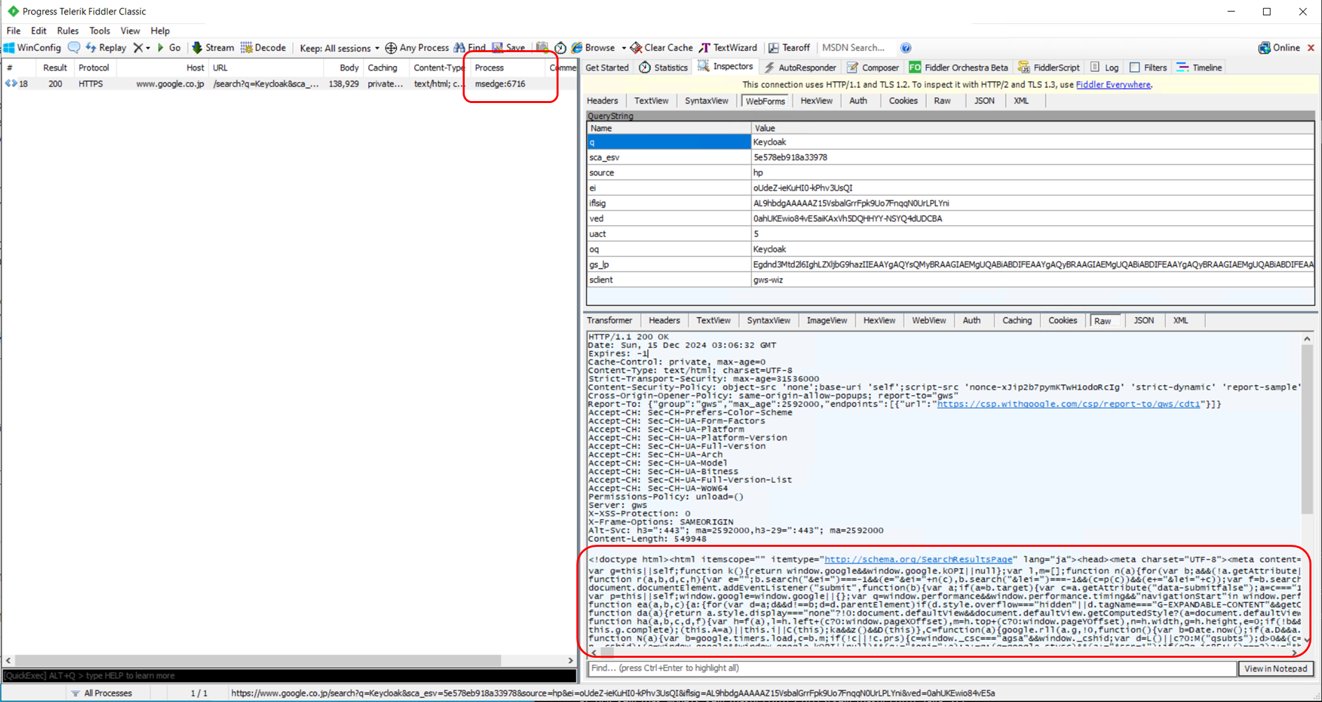This screenshot has height=702, width=1322.
Task: Click the schema.org SearchResultsPage link
Action: pos(918,559)
